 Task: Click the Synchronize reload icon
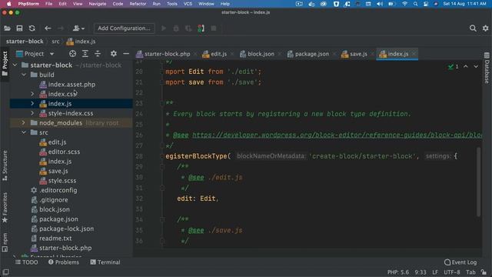(x=32, y=28)
